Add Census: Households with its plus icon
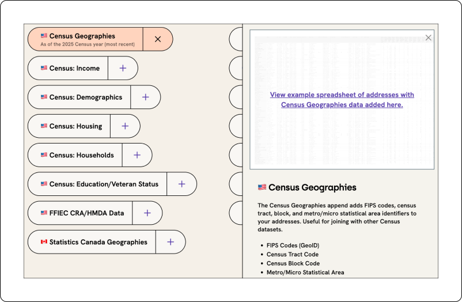Screen dimensions: 462x302 click(137, 155)
